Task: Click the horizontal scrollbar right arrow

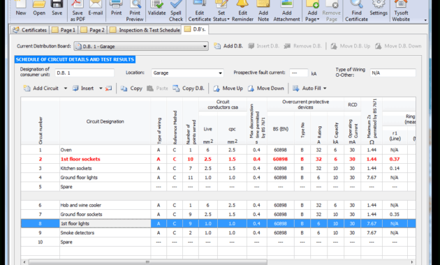Action: [412, 262]
